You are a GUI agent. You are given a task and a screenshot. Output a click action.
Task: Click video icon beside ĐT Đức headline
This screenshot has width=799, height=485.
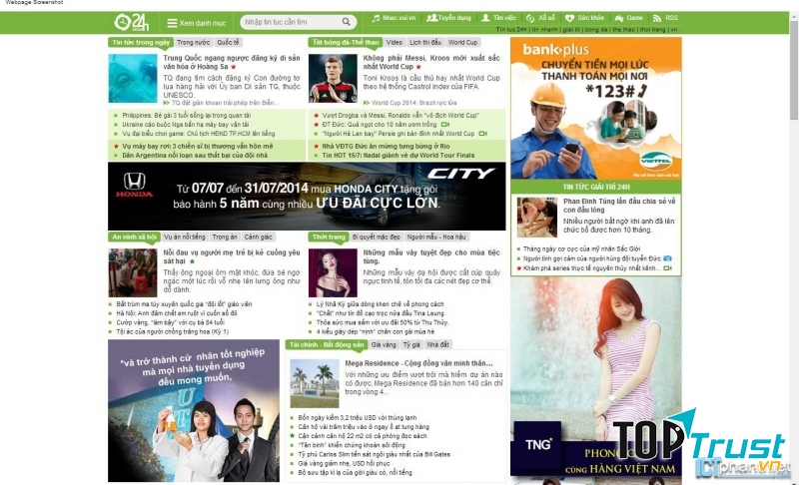444,124
